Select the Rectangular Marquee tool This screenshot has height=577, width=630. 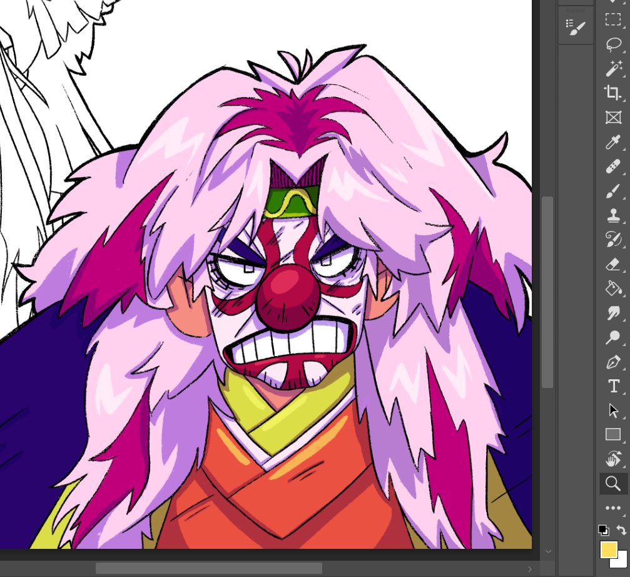tap(613, 19)
